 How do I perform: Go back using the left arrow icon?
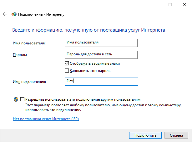point(5,14)
